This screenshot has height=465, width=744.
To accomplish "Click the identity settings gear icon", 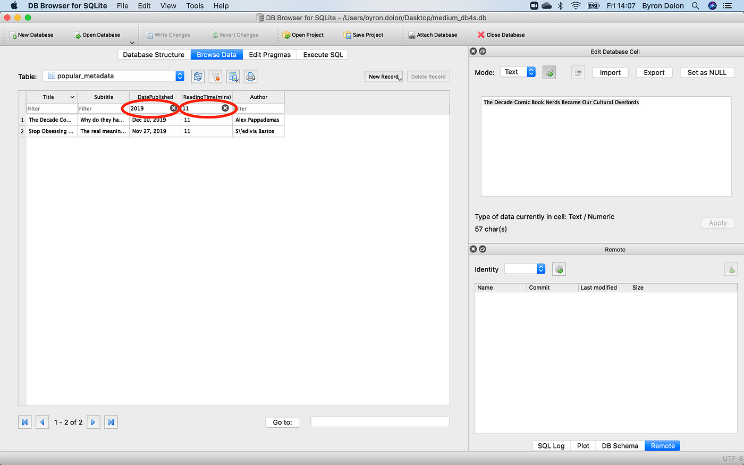I will coord(559,269).
